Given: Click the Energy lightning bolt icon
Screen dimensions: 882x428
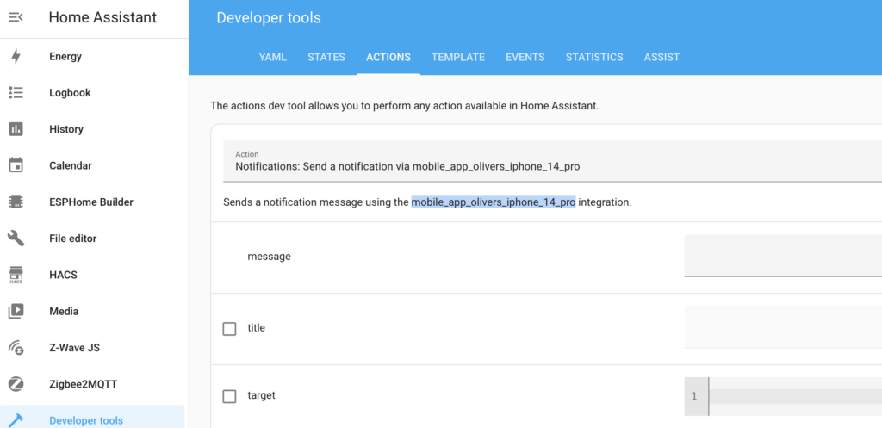Looking at the screenshot, I should click(16, 56).
